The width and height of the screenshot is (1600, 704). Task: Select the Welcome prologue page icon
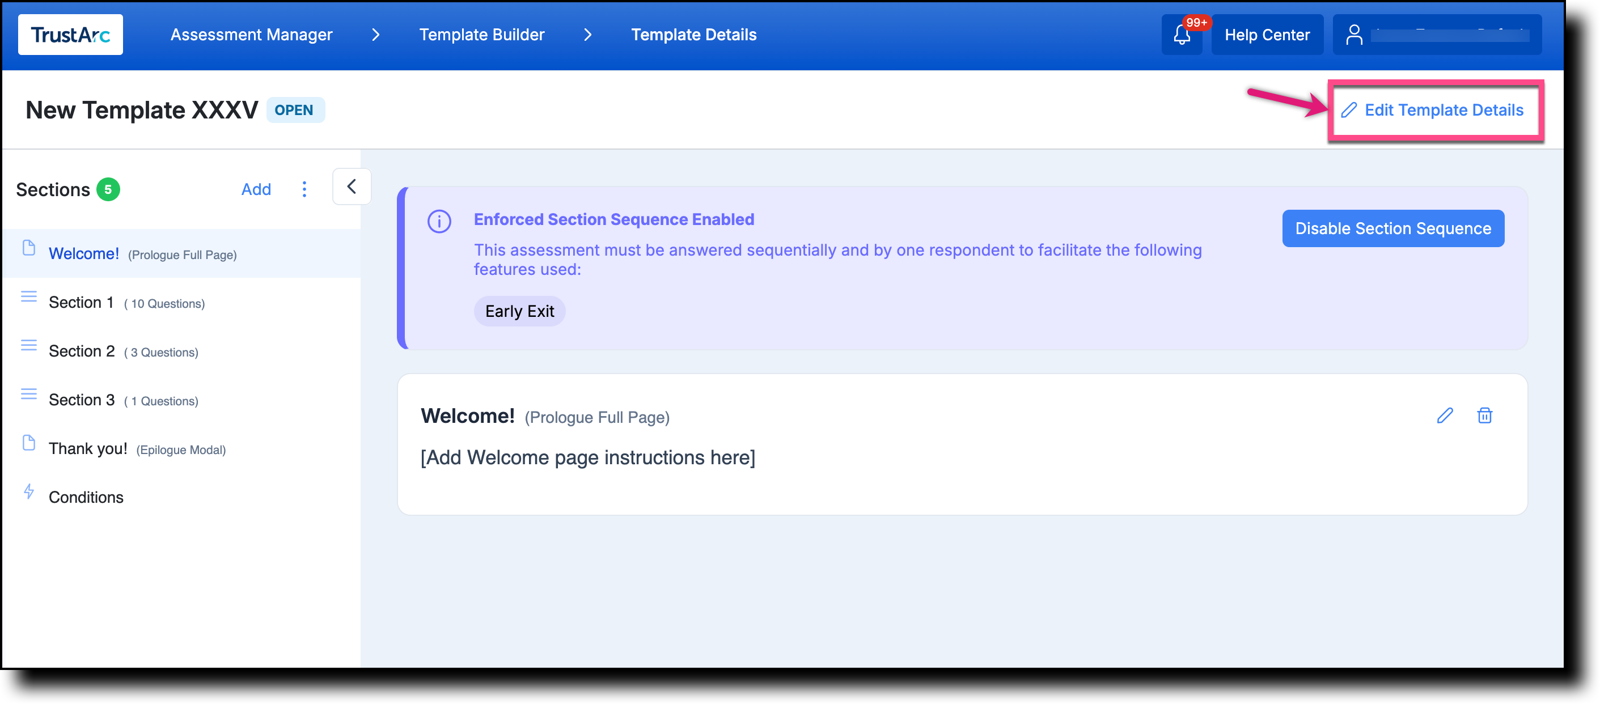tap(28, 248)
